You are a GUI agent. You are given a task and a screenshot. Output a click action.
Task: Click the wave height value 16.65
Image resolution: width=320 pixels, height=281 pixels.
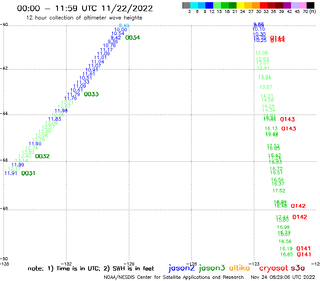(x=287, y=255)
